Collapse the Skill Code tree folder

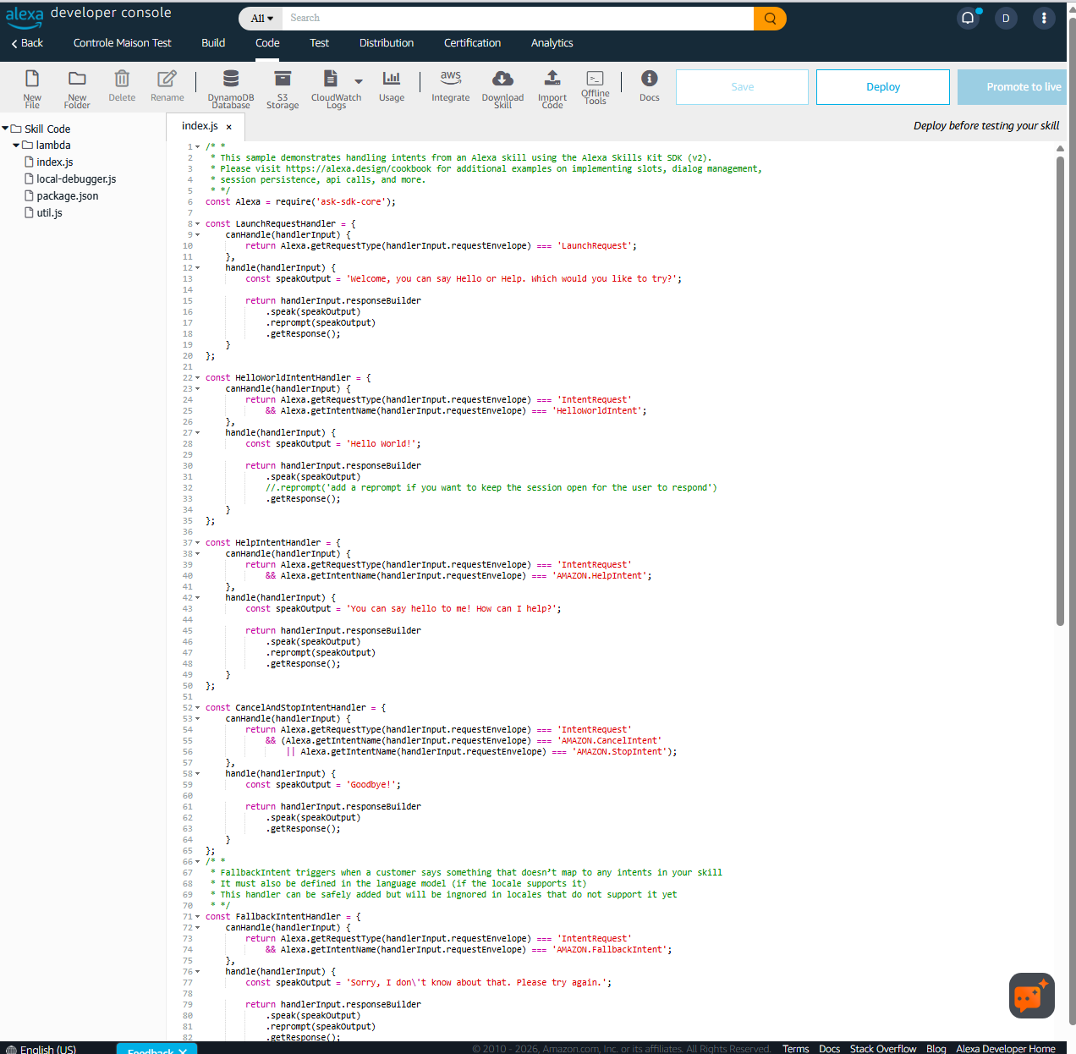click(5, 129)
